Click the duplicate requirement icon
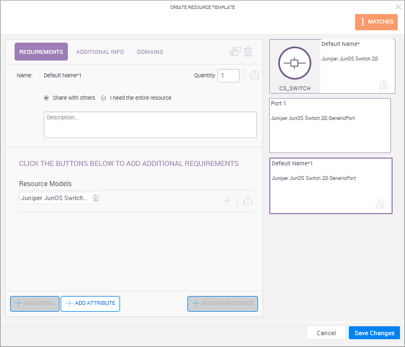The height and width of the screenshot is (347, 405). pos(235,52)
